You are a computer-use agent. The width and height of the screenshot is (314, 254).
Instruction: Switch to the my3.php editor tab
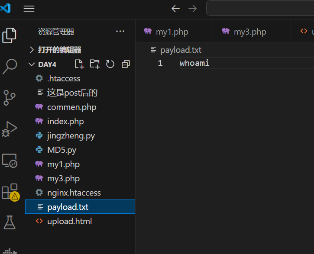tap(249, 32)
